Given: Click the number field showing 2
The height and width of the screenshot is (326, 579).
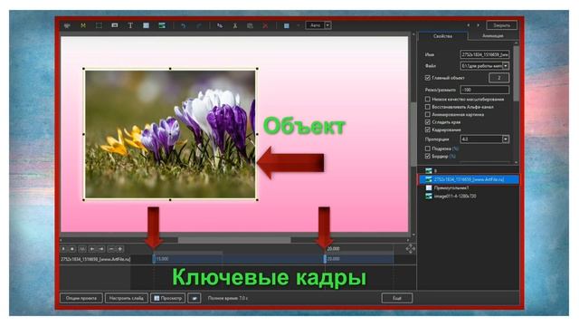Looking at the screenshot, I should coord(498,78).
